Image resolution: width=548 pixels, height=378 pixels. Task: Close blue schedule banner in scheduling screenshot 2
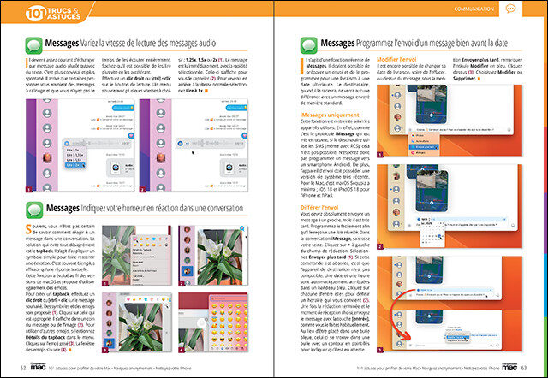504,219
